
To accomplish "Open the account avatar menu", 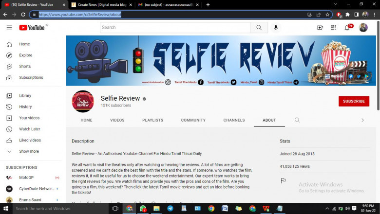I will (x=363, y=28).
